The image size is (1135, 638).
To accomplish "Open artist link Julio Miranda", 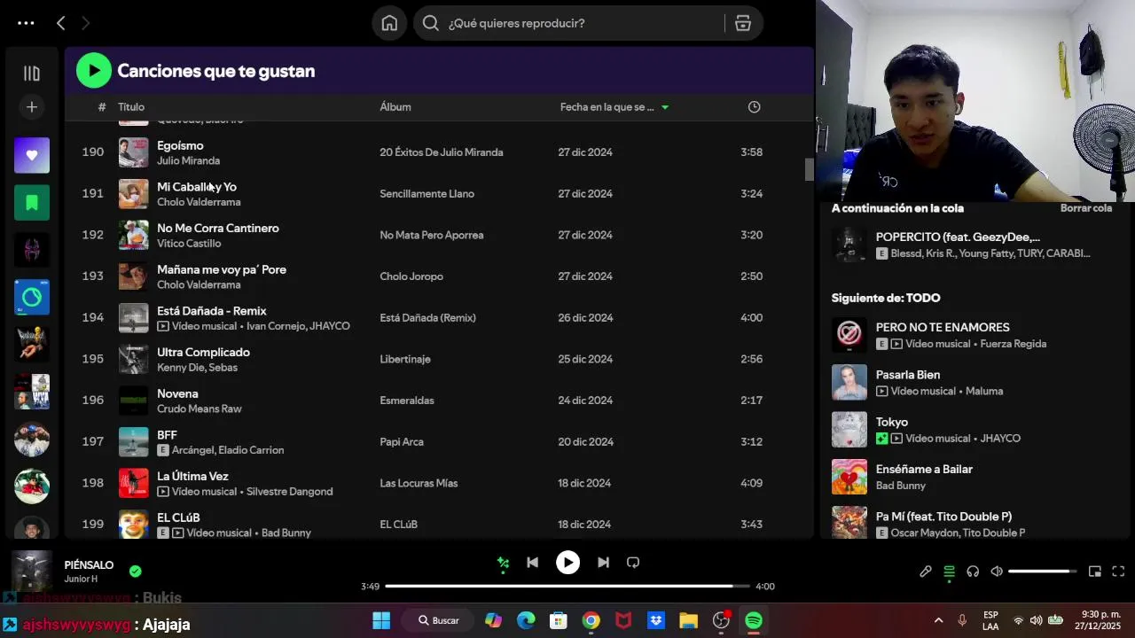I will [x=188, y=160].
